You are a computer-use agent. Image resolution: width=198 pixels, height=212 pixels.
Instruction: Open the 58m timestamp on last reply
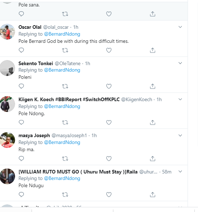pyautogui.click(x=167, y=172)
